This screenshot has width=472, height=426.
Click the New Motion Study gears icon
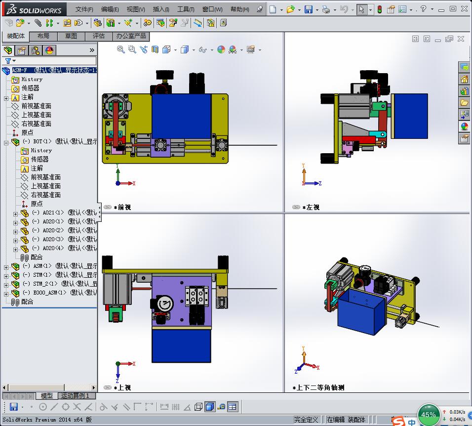(148, 23)
